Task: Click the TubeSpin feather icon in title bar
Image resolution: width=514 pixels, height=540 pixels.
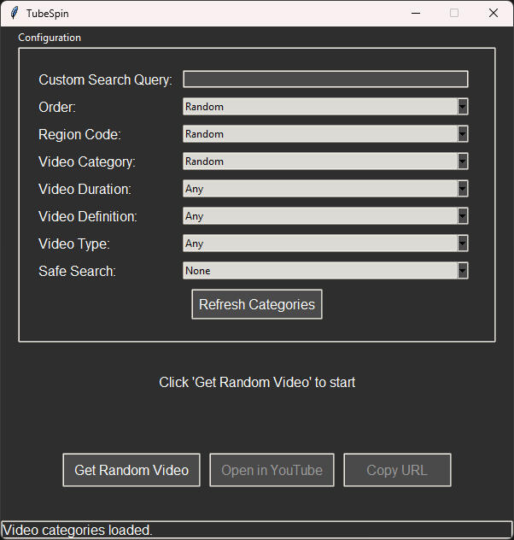Action: click(x=14, y=13)
